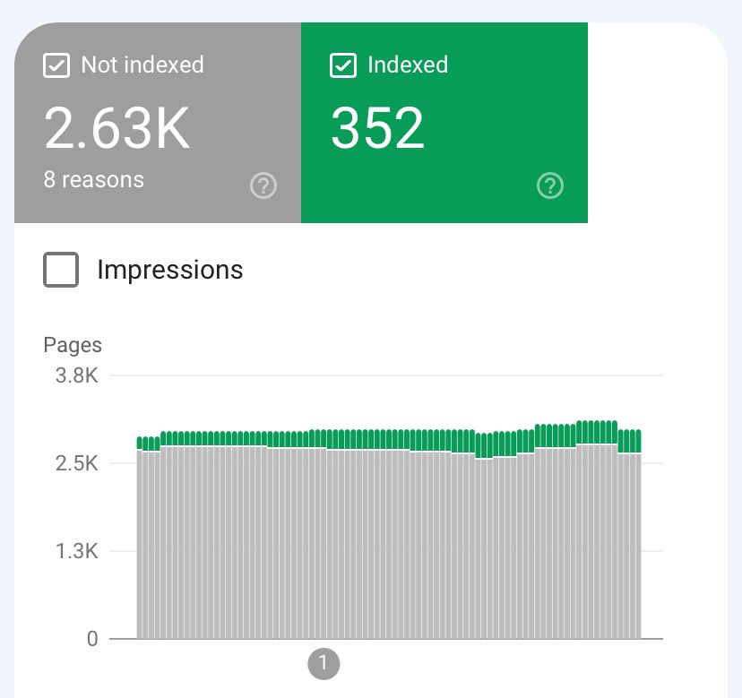This screenshot has height=698, width=742.
Task: Click the Pages axis title
Action: (73, 345)
